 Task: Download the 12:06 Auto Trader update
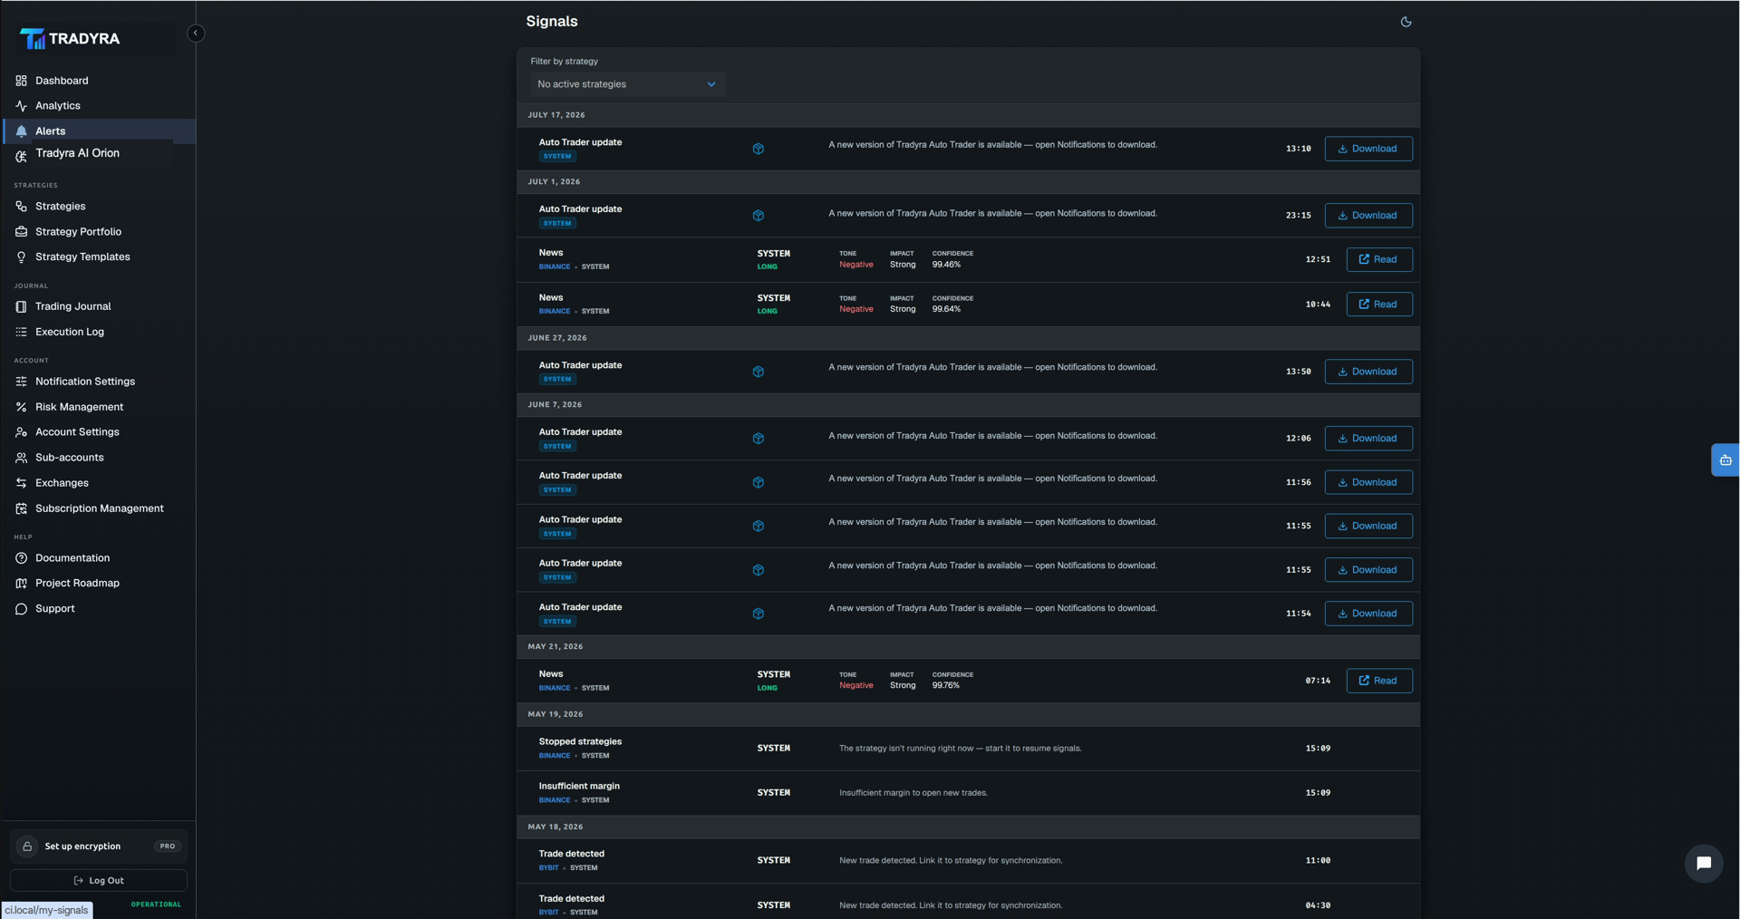click(1368, 439)
